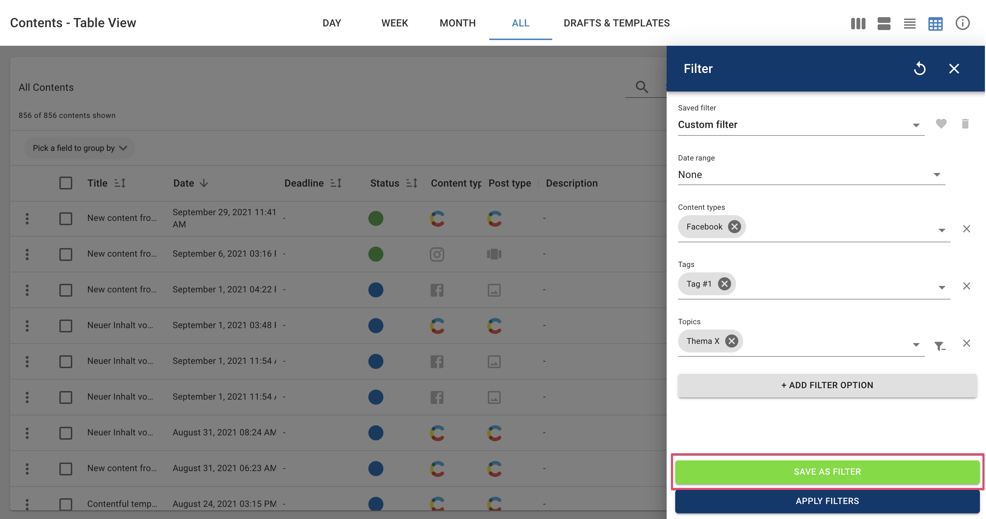
Task: Open the DRAFTS & TEMPLATES tab
Action: [x=616, y=23]
